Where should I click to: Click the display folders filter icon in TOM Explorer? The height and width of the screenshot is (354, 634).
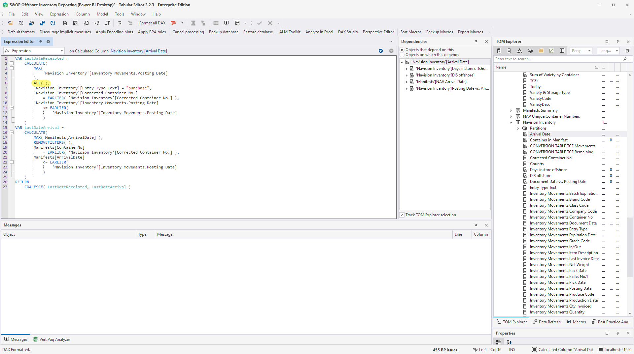[x=541, y=51]
